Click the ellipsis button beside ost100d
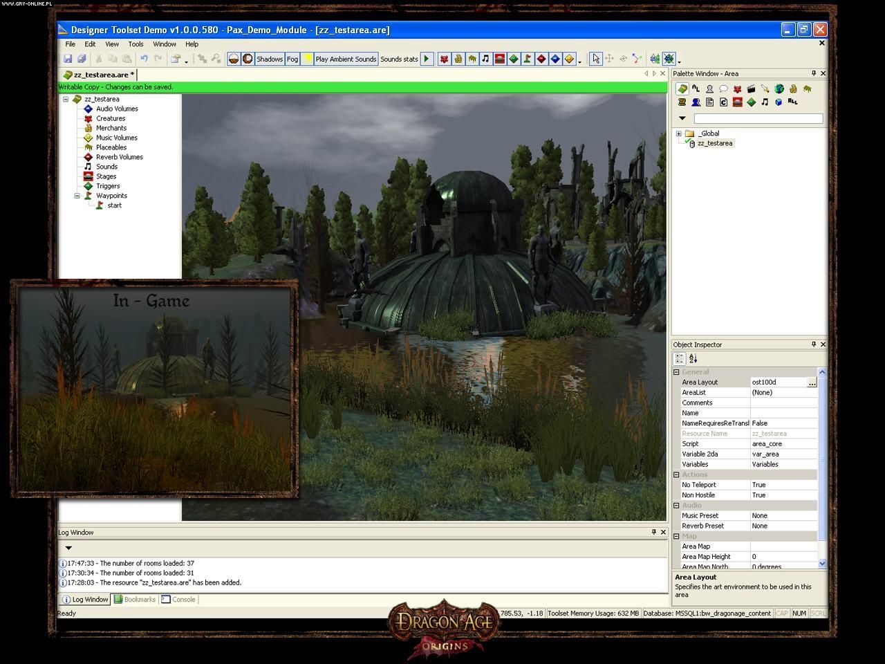885x664 pixels. tap(812, 382)
